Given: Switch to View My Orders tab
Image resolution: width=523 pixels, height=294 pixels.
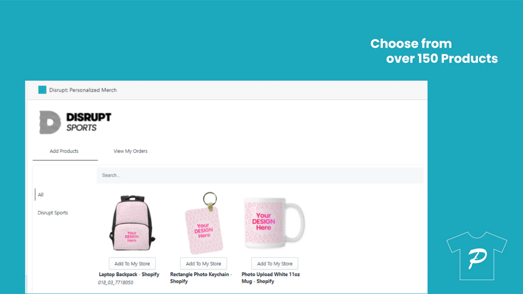Looking at the screenshot, I should [130, 151].
